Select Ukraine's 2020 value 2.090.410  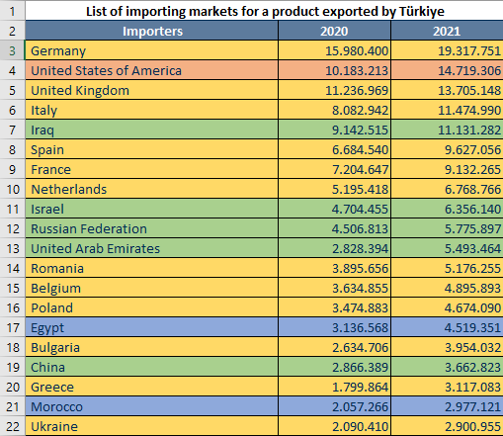(x=334, y=426)
